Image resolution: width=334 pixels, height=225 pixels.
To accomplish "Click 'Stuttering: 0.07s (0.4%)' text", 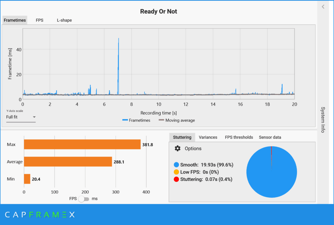I will (x=206, y=179).
